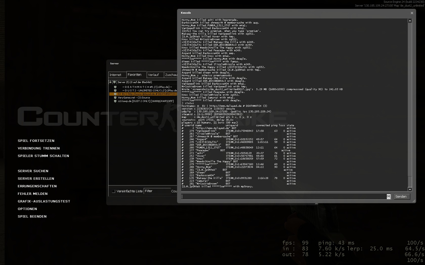Open Spieler stumm schalten menu entry

[x=43, y=156]
